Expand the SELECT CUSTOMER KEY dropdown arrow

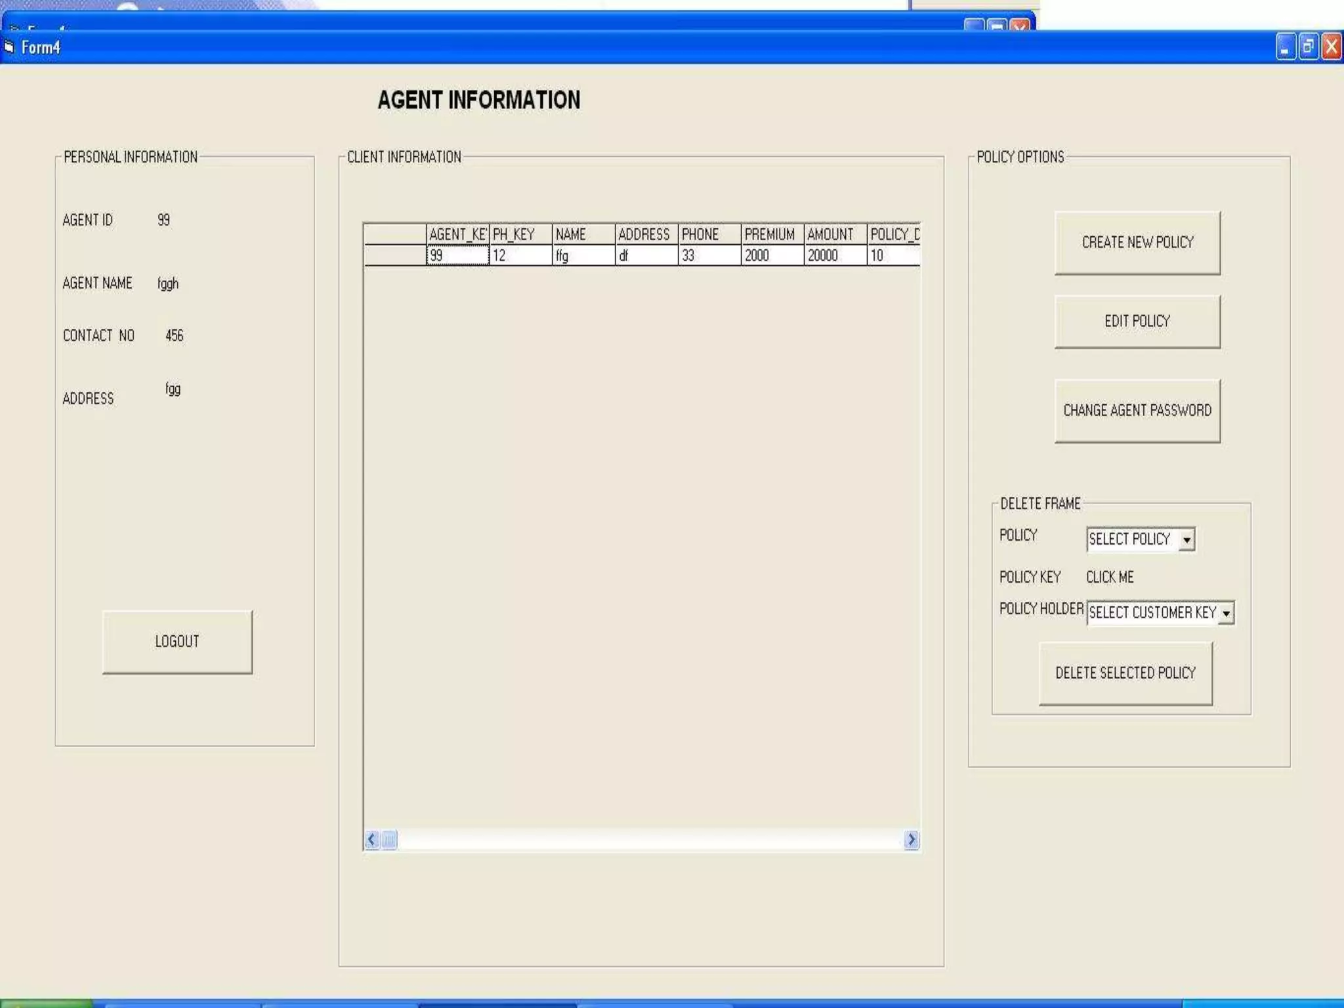[x=1226, y=613]
